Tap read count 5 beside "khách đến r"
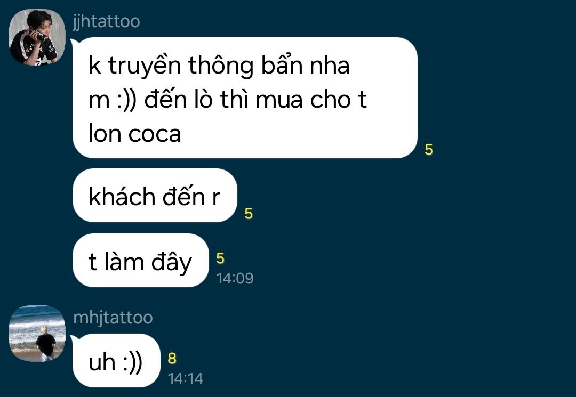Screen dimensions: 576x397 pyautogui.click(x=249, y=214)
